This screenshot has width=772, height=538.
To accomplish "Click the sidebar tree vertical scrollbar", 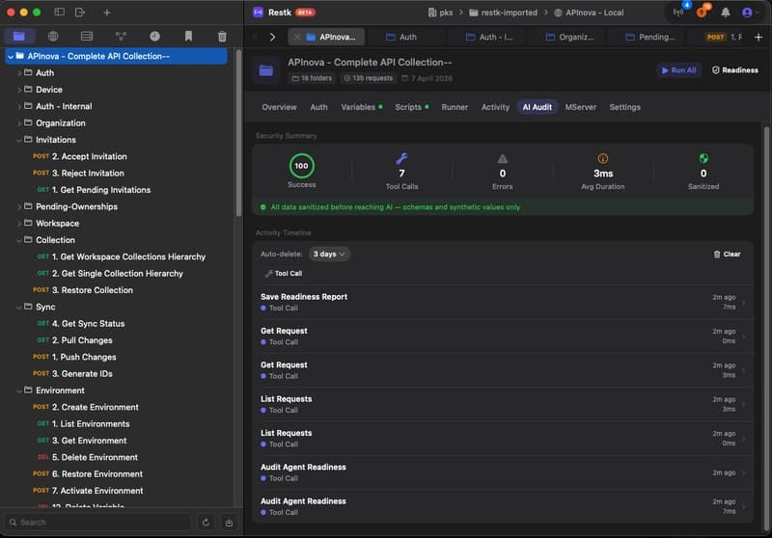I will click(238, 133).
